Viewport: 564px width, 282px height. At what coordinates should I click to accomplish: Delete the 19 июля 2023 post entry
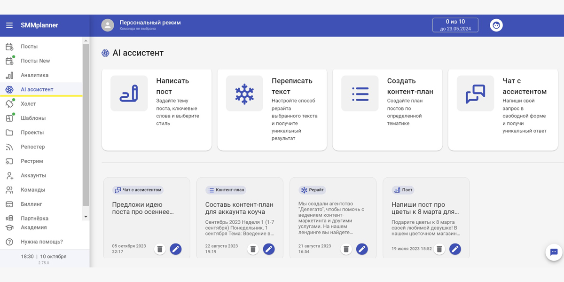(x=439, y=249)
